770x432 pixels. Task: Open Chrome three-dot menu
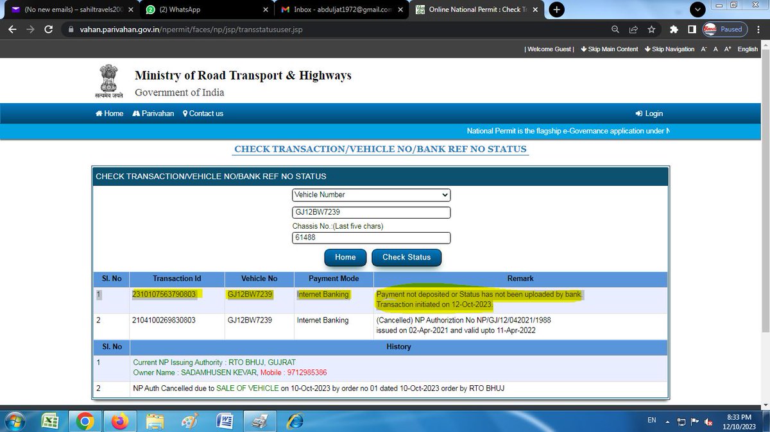tap(757, 29)
